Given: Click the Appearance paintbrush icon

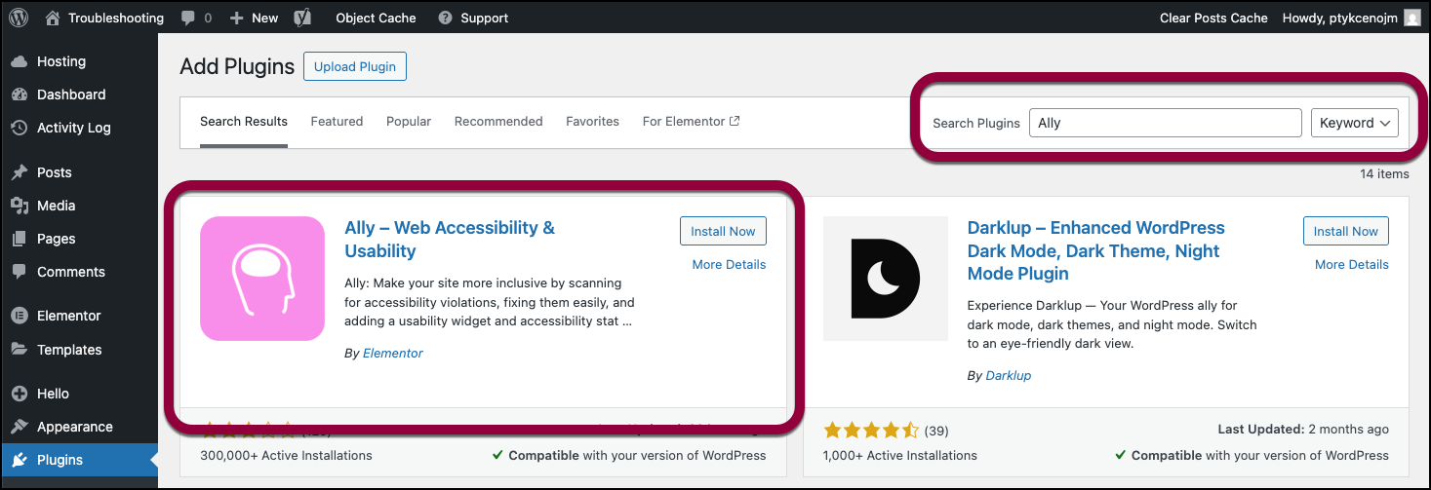Looking at the screenshot, I should click(19, 427).
